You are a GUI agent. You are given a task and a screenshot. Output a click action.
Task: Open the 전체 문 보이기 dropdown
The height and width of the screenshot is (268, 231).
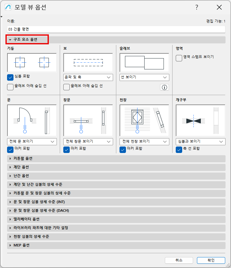tap(32, 141)
